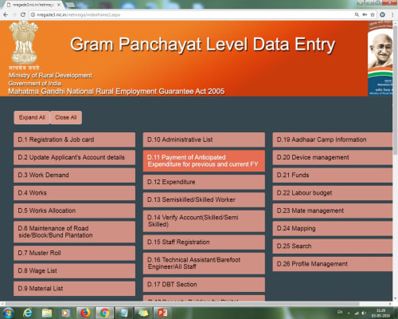Open D.12 Expenditure section
The image size is (398, 319).
click(x=204, y=182)
